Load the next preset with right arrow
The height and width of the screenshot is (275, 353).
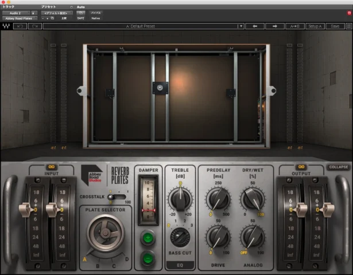tap(275, 26)
